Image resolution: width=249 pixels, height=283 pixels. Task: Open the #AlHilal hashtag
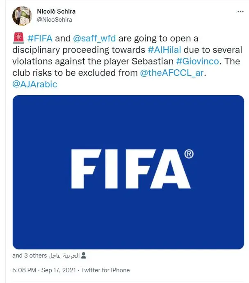point(164,50)
